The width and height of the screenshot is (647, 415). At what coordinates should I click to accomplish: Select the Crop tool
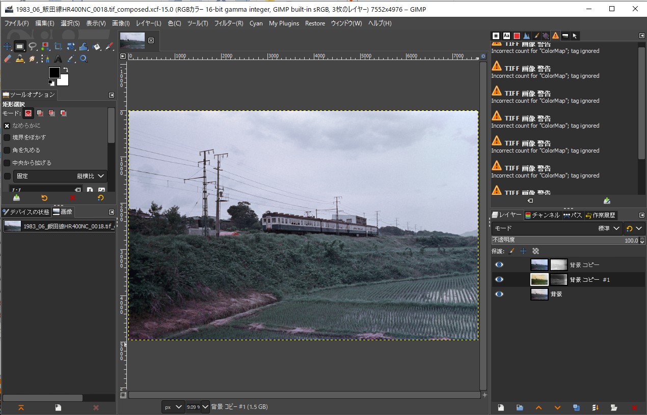58,47
